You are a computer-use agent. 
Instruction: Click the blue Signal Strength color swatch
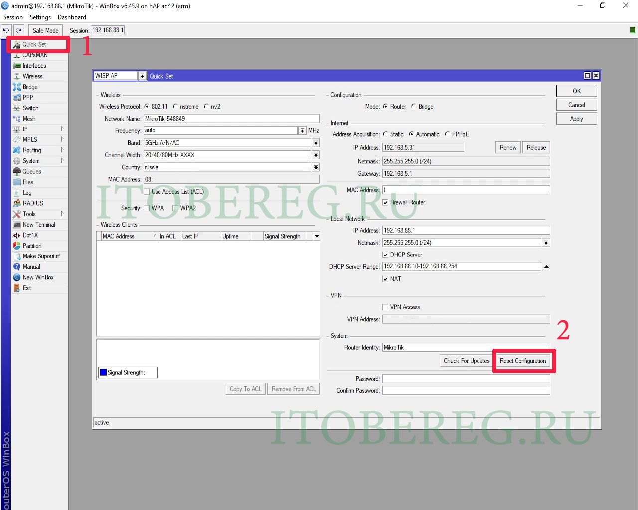point(103,373)
